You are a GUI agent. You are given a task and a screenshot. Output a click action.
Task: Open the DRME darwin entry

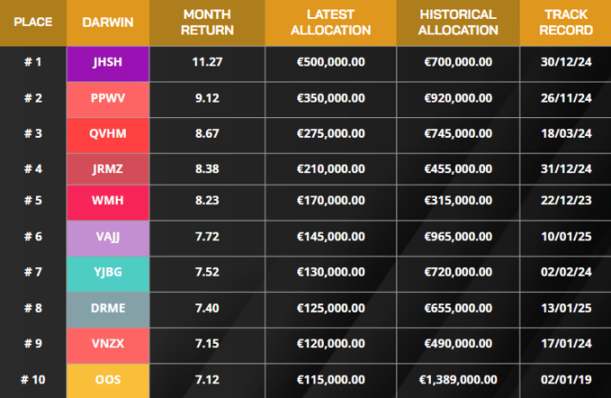tap(108, 308)
